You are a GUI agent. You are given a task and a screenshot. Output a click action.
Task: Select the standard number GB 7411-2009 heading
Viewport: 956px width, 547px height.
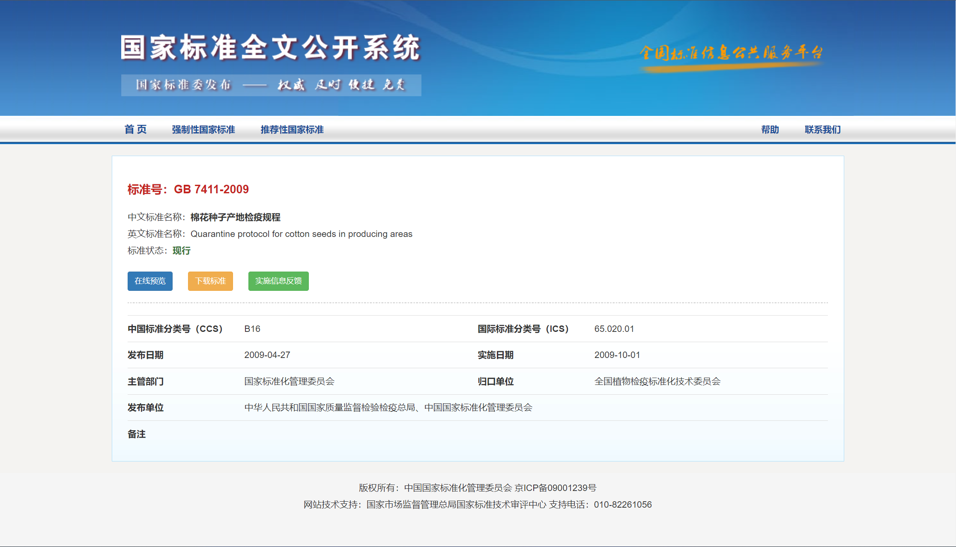point(188,189)
